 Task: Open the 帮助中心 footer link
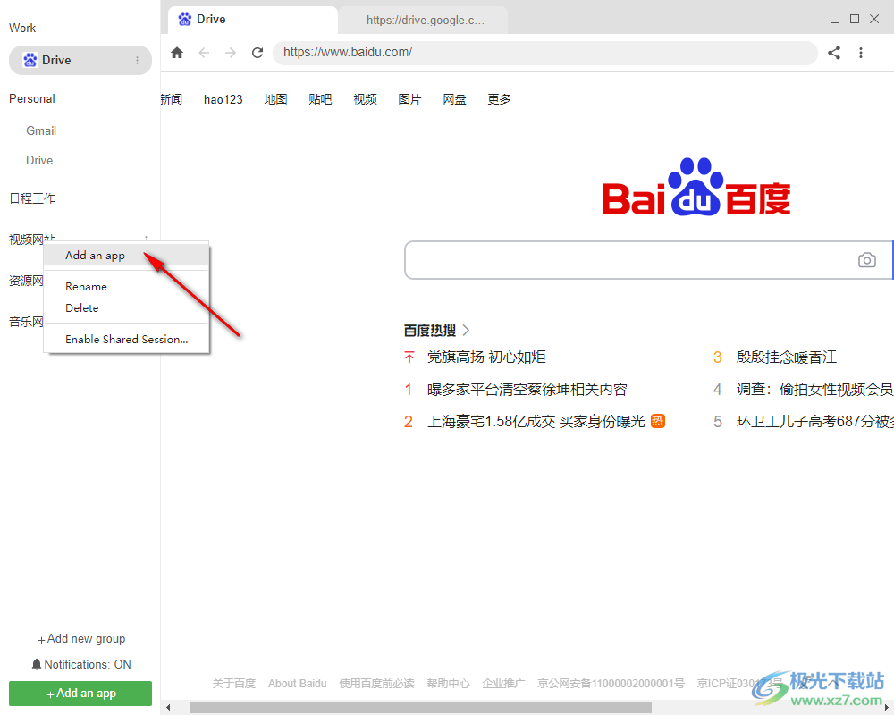pos(448,683)
